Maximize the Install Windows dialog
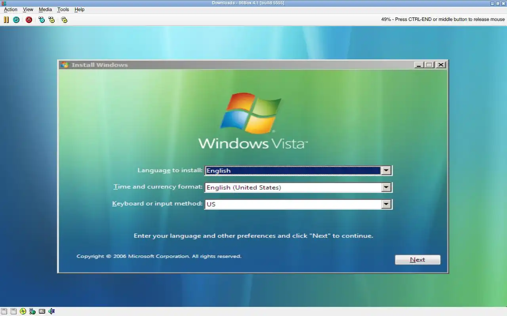The width and height of the screenshot is (507, 316). [429, 65]
